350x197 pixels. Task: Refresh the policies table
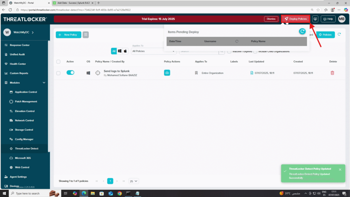pyautogui.click(x=339, y=35)
